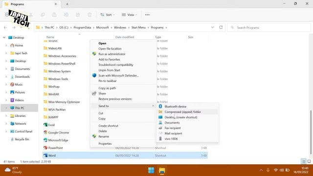This screenshot has height=176, width=313.
Task: Go back with the Back arrow
Action: [x=5, y=27]
